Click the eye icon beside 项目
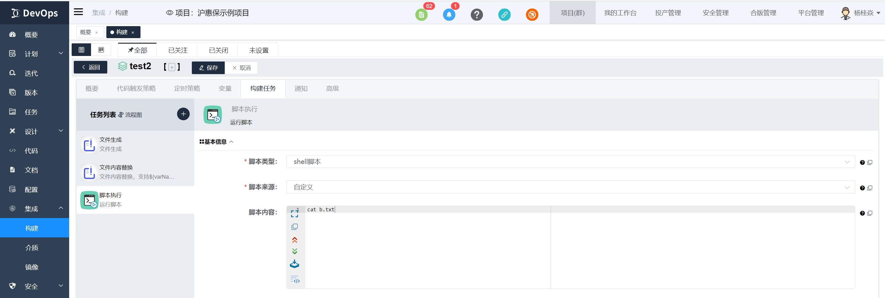Image resolution: width=885 pixels, height=298 pixels. pyautogui.click(x=169, y=13)
